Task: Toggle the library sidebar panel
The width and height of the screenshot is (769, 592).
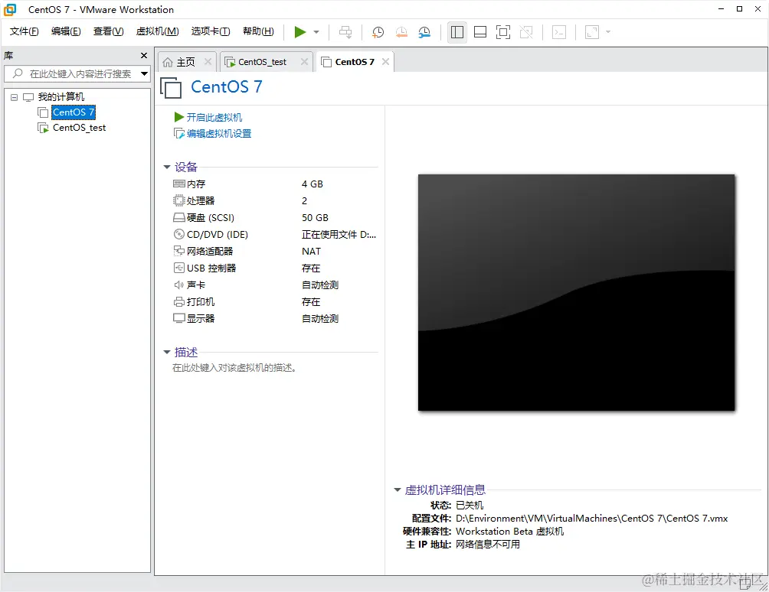Action: click(456, 32)
